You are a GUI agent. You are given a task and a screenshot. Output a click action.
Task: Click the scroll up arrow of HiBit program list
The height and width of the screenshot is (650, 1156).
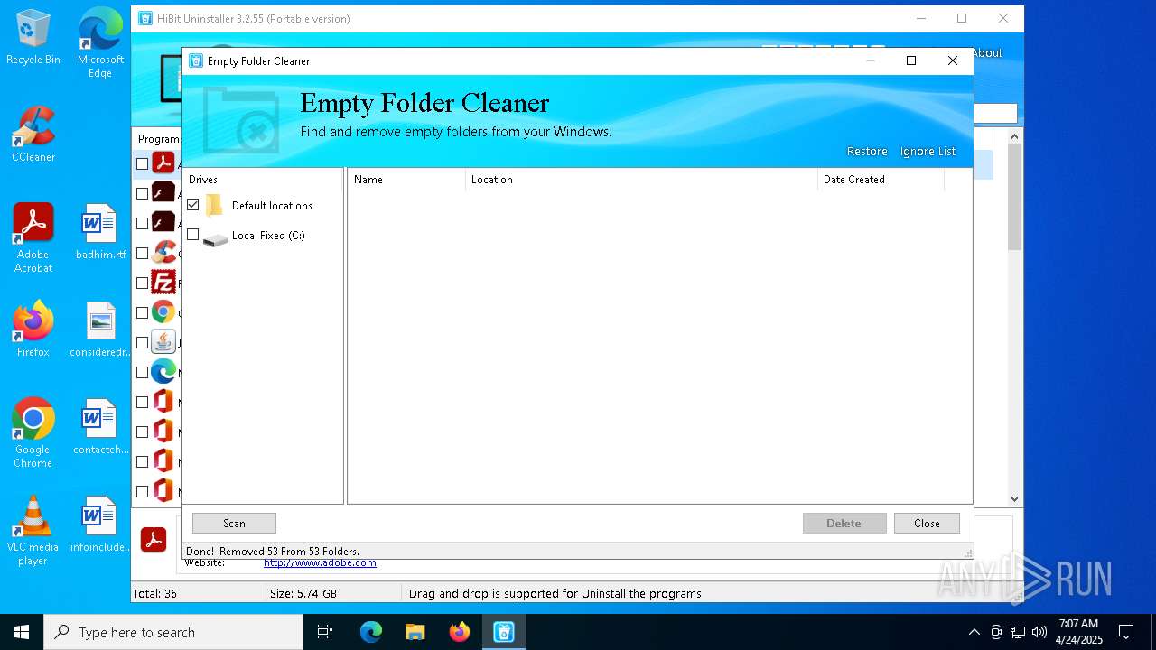click(x=1014, y=136)
